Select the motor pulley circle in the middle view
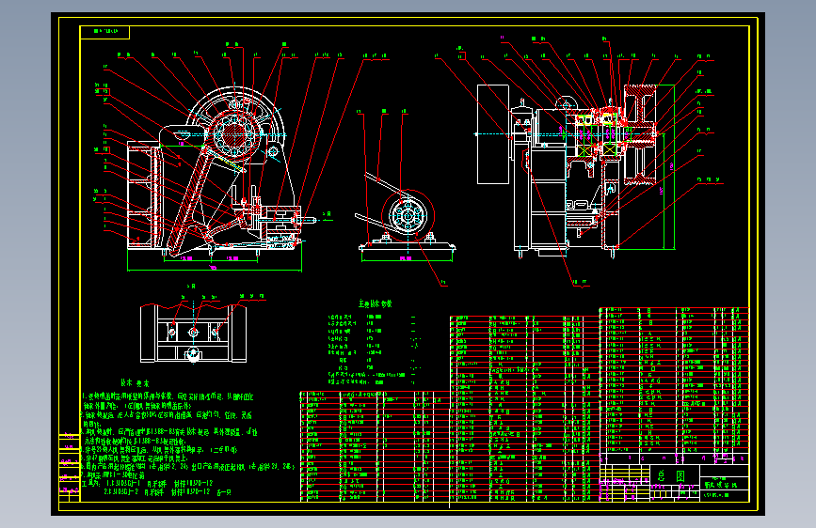 coord(408,216)
